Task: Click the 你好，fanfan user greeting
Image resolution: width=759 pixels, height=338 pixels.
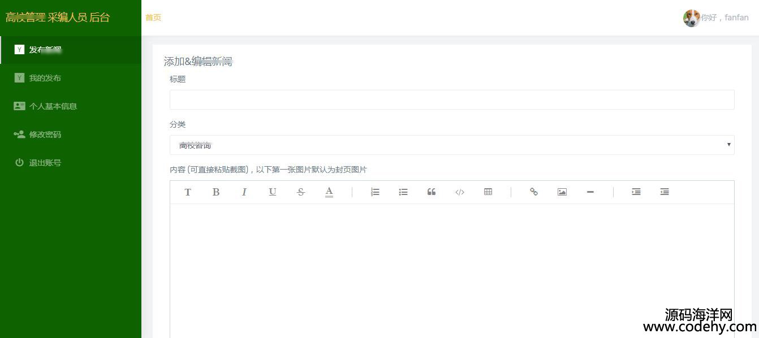Action: coord(725,18)
